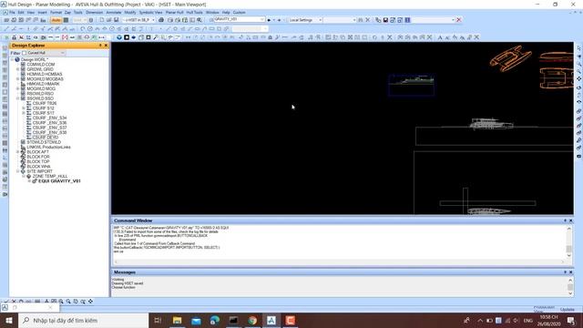The width and height of the screenshot is (583, 328).
Task: Open the Annotate menu
Action: (113, 12)
